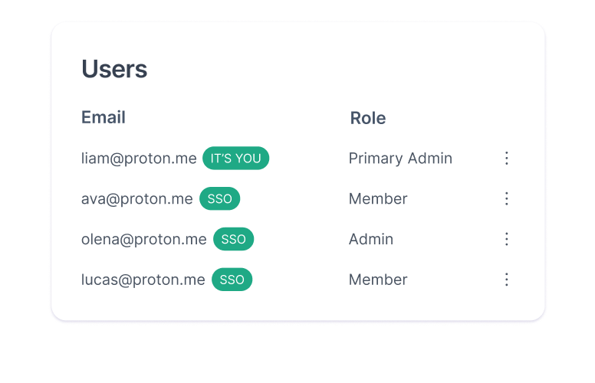Click the IT'S YOU badge
The height and width of the screenshot is (383, 595).
click(235, 159)
